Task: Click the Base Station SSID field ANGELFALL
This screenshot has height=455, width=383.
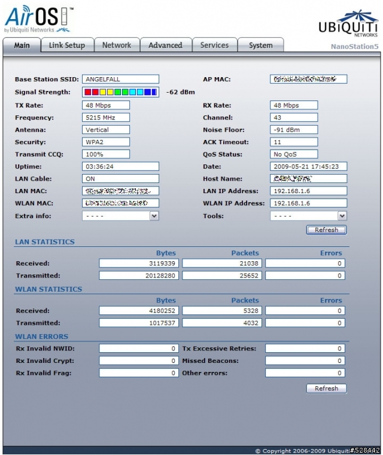Action: pyautogui.click(x=120, y=79)
